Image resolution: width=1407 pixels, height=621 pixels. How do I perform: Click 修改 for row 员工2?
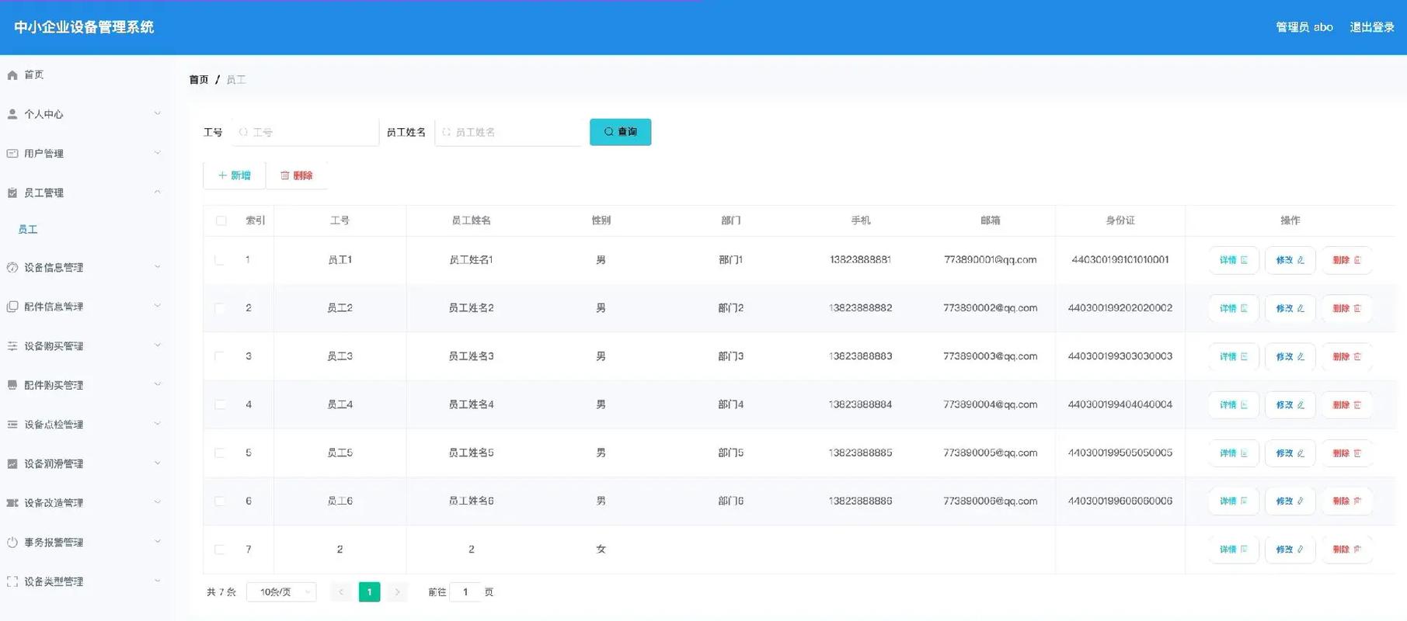(1290, 308)
